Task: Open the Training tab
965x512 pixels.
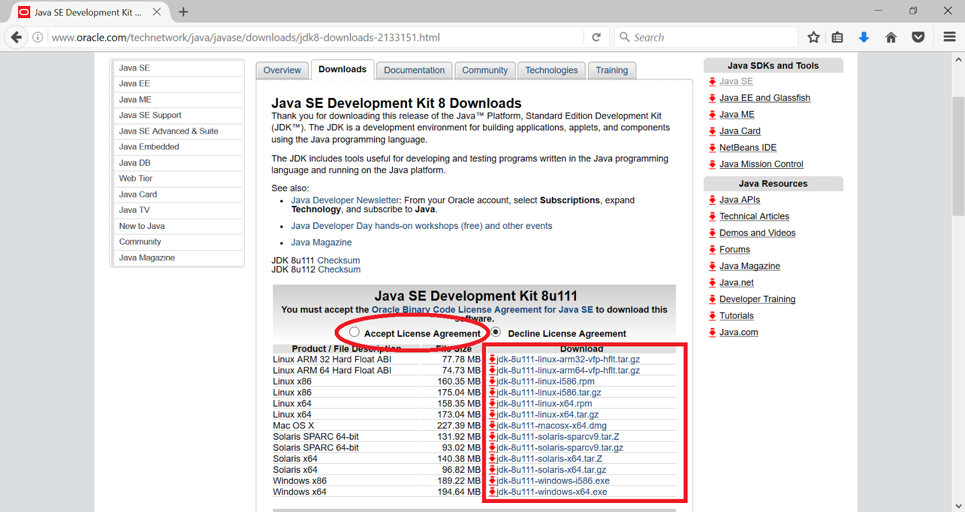Action: (x=612, y=70)
